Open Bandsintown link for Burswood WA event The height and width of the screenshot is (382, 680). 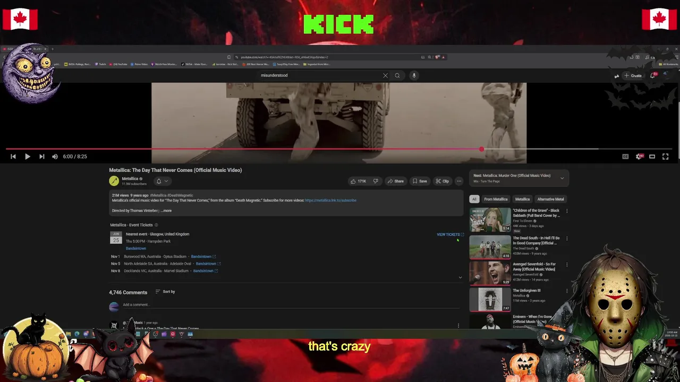203,257
